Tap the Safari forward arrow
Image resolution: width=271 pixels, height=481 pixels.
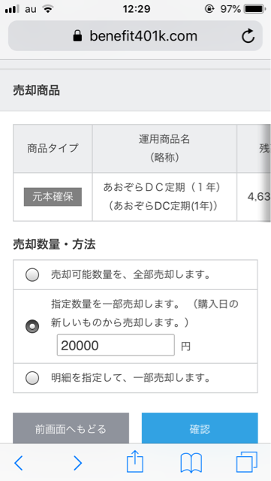click(77, 463)
